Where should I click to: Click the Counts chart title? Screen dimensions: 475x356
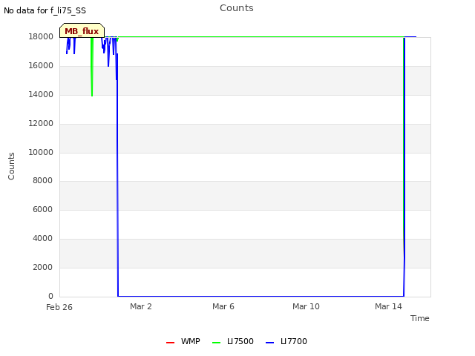pyautogui.click(x=237, y=8)
